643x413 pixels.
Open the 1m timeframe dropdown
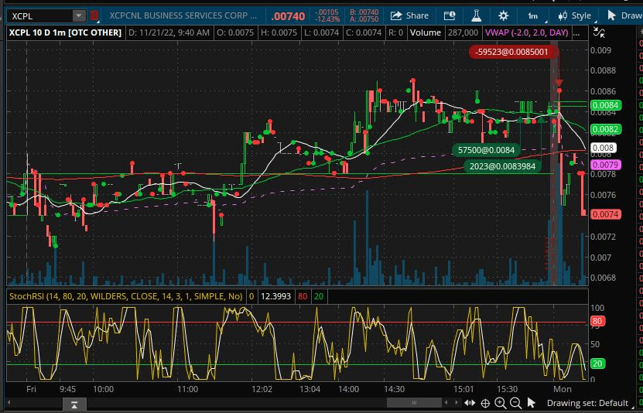tap(532, 15)
